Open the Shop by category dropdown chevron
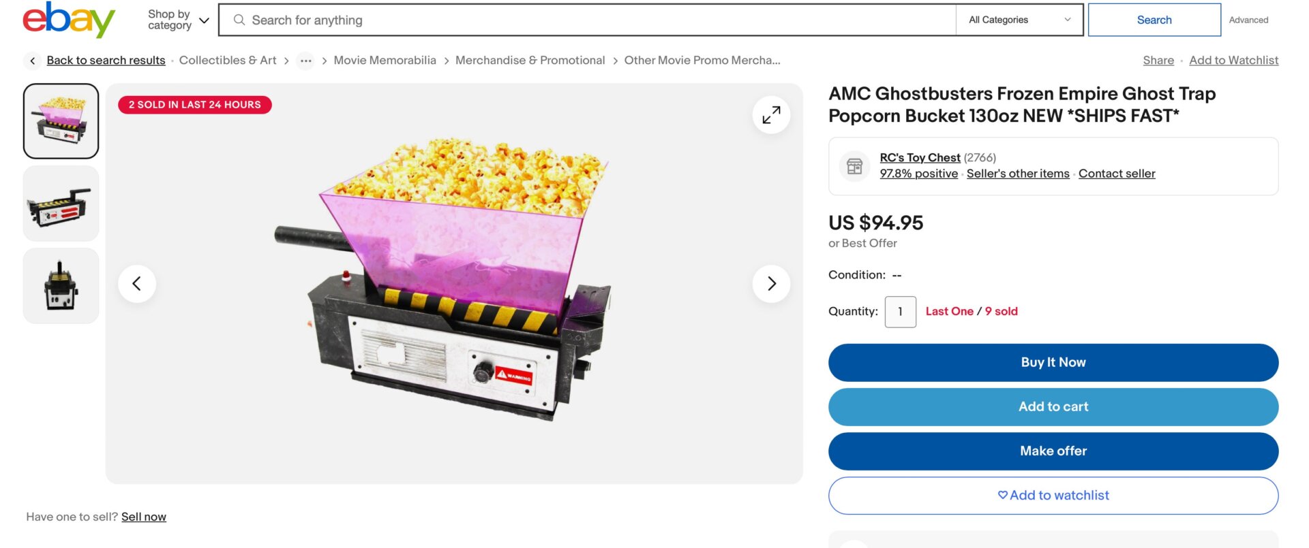The image size is (1309, 548). click(203, 20)
